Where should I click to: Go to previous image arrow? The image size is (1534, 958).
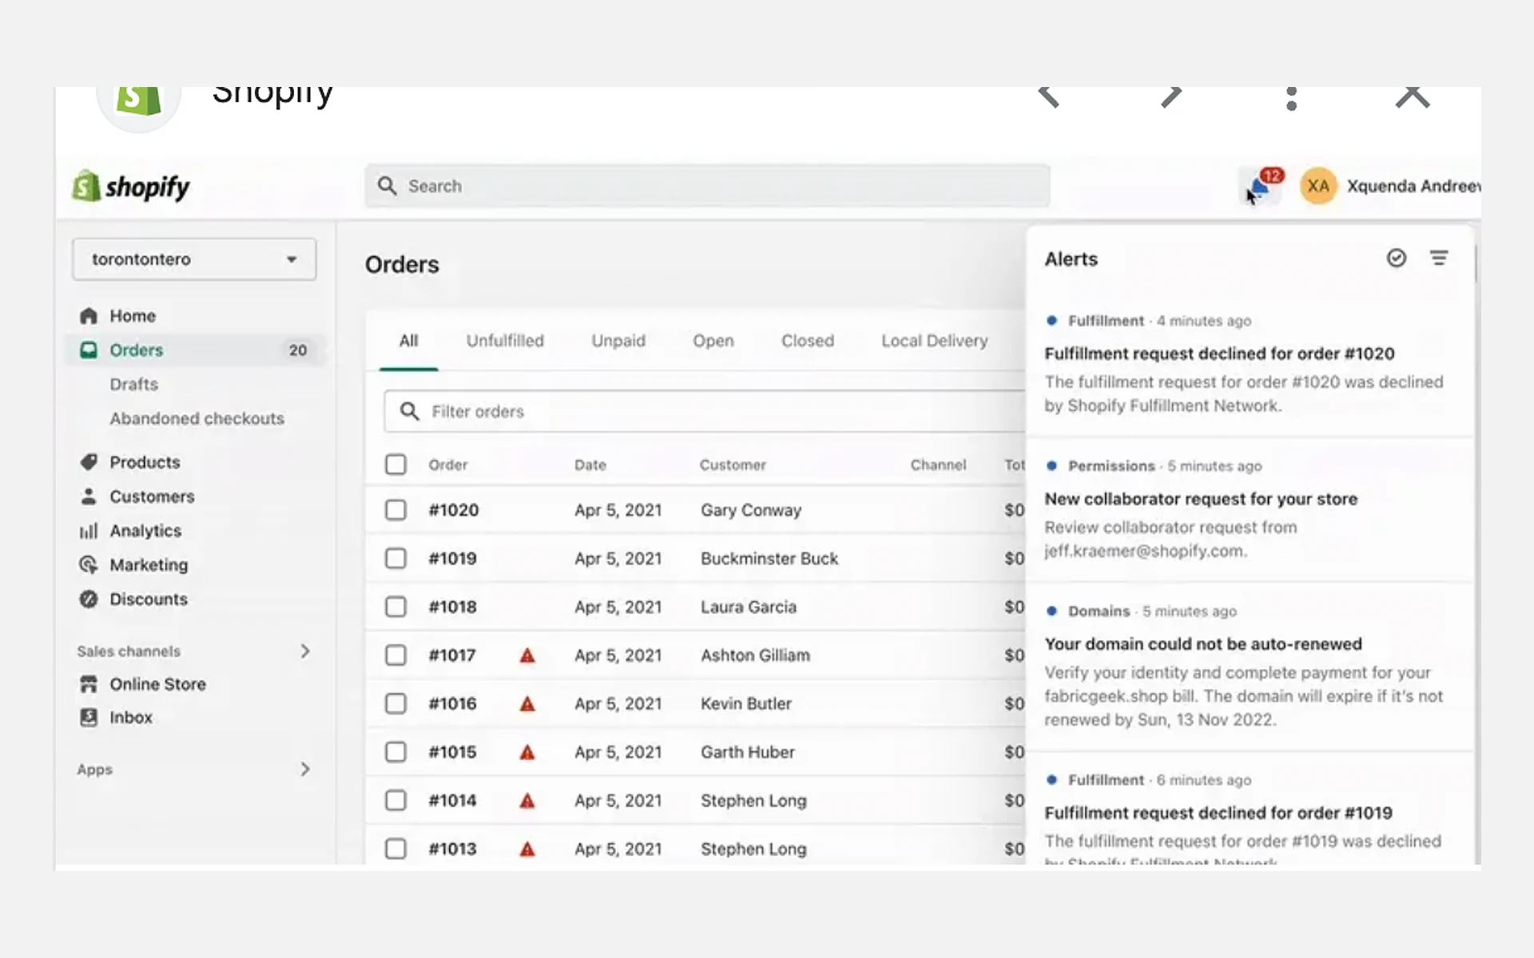pos(1048,97)
